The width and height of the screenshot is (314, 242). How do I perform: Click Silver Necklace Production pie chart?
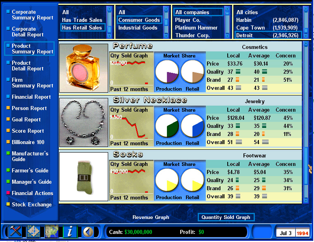click(167, 126)
